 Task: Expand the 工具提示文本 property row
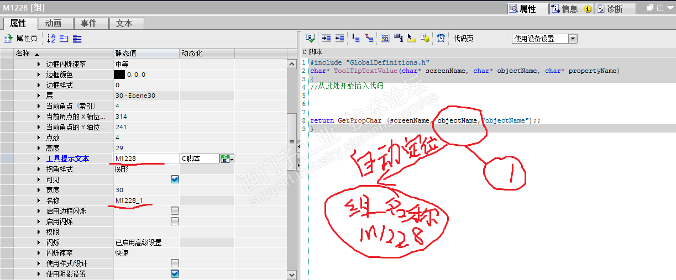click(x=39, y=159)
